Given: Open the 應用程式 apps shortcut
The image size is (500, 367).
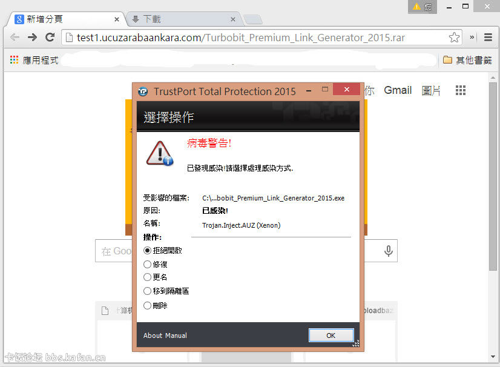Looking at the screenshot, I should pyautogui.click(x=34, y=60).
